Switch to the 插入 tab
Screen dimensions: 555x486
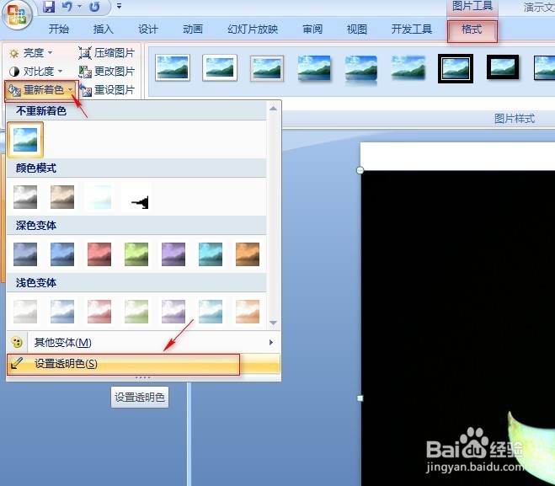(104, 29)
